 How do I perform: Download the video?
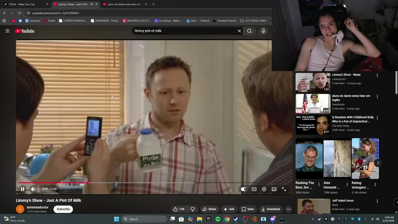(x=271, y=209)
